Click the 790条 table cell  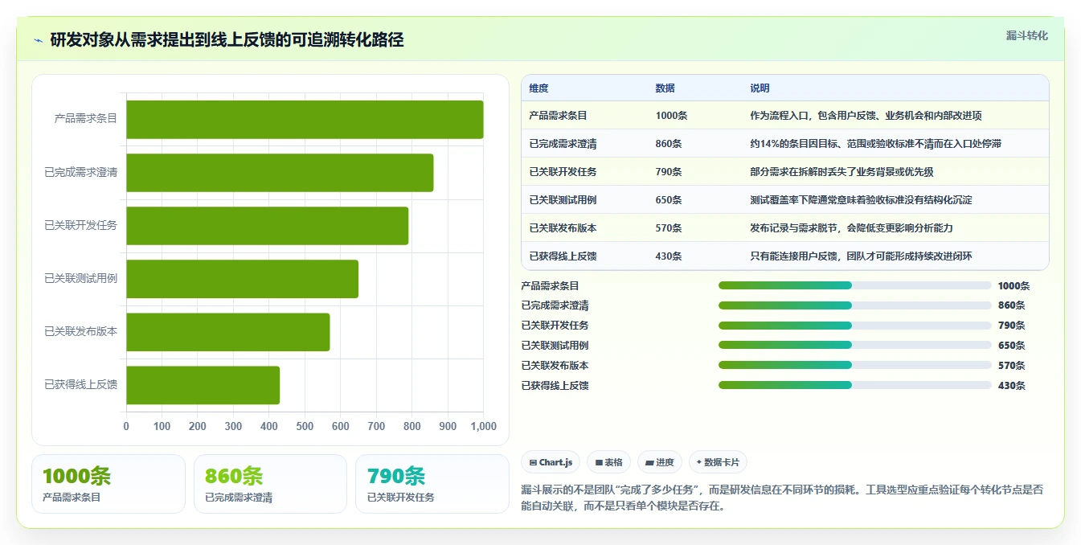[x=669, y=172]
